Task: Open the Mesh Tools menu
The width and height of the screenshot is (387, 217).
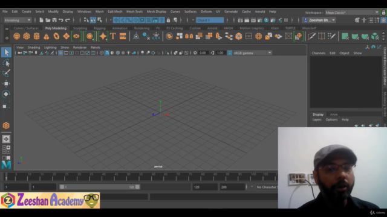Action: coord(134,11)
